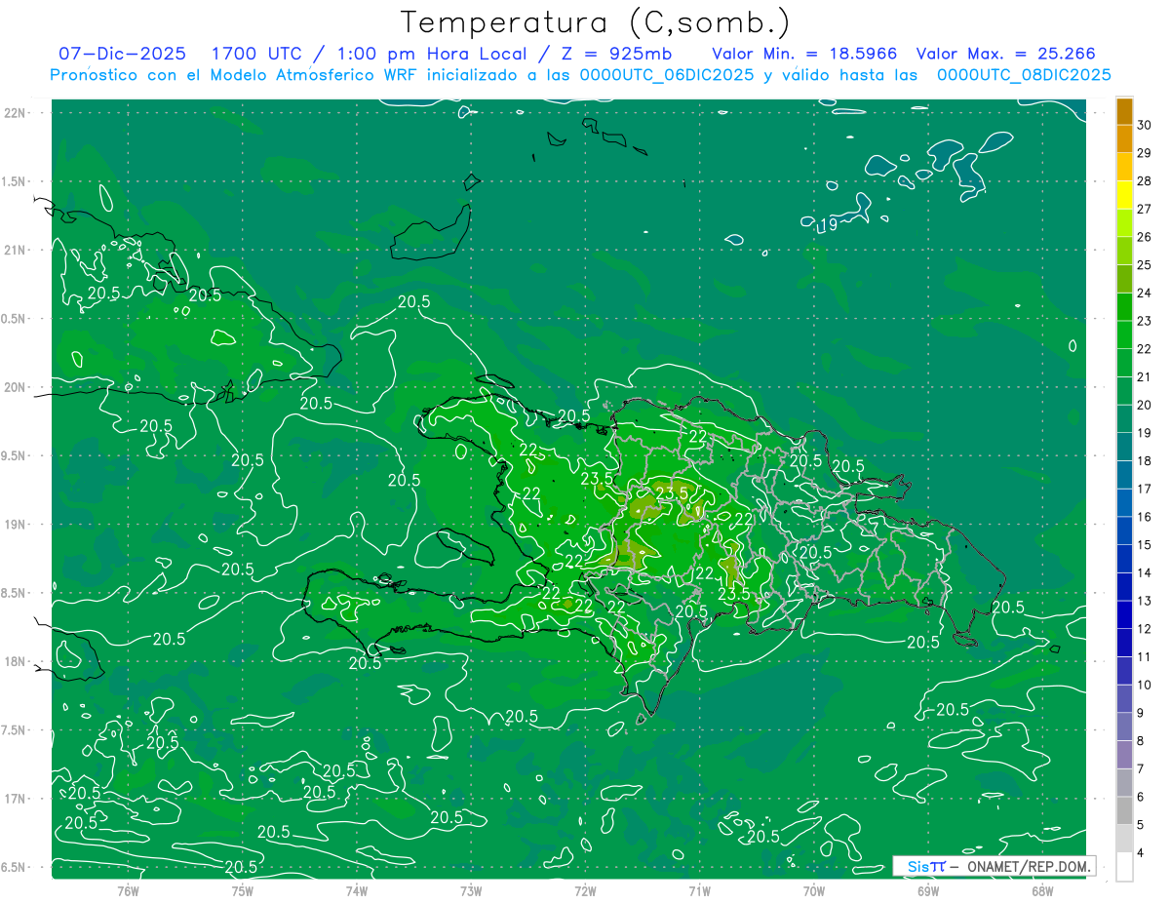Click the "SisPI - ONAMET/REP.DOM." credit label

(994, 866)
